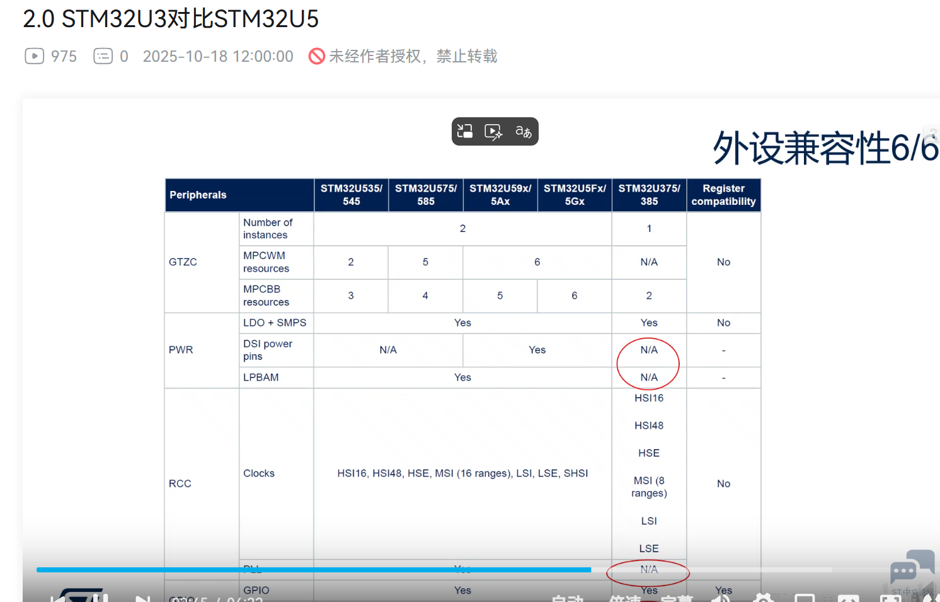Image resolution: width=940 pixels, height=602 pixels.
Task: Open the translate icon in floating toolbar
Action: pos(524,131)
